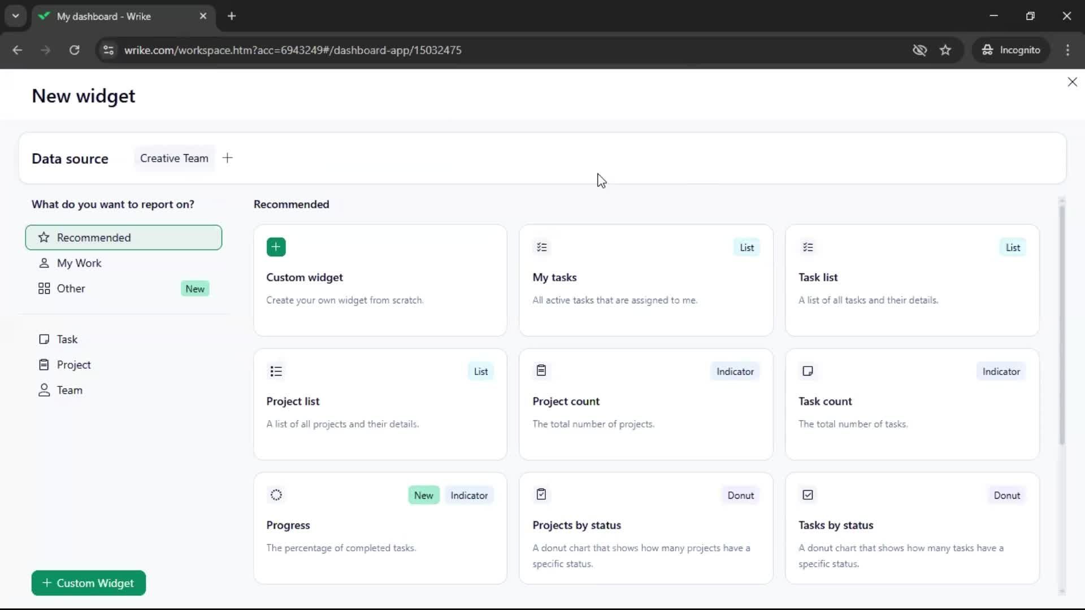The image size is (1085, 610).
Task: Filter widgets by Team
Action: (x=123, y=390)
